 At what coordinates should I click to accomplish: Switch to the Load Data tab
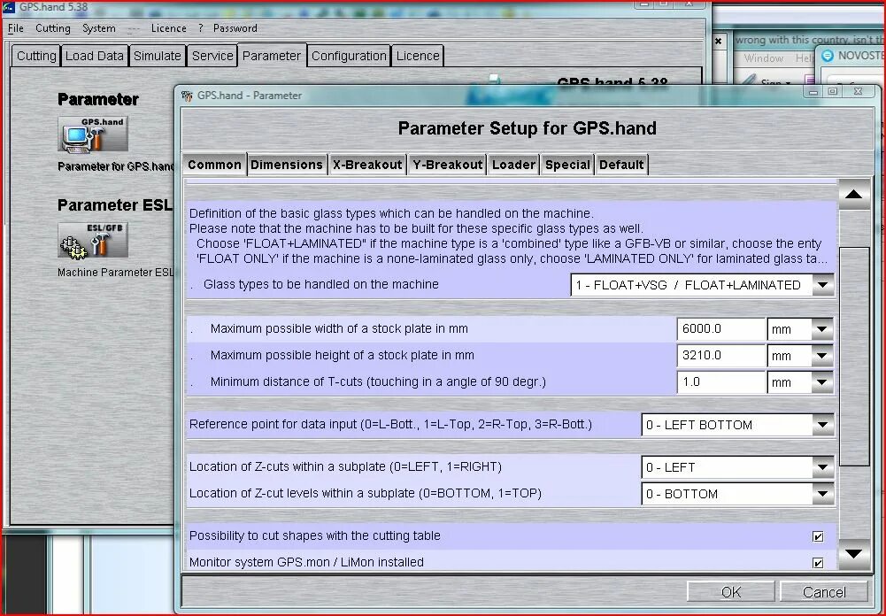point(94,55)
